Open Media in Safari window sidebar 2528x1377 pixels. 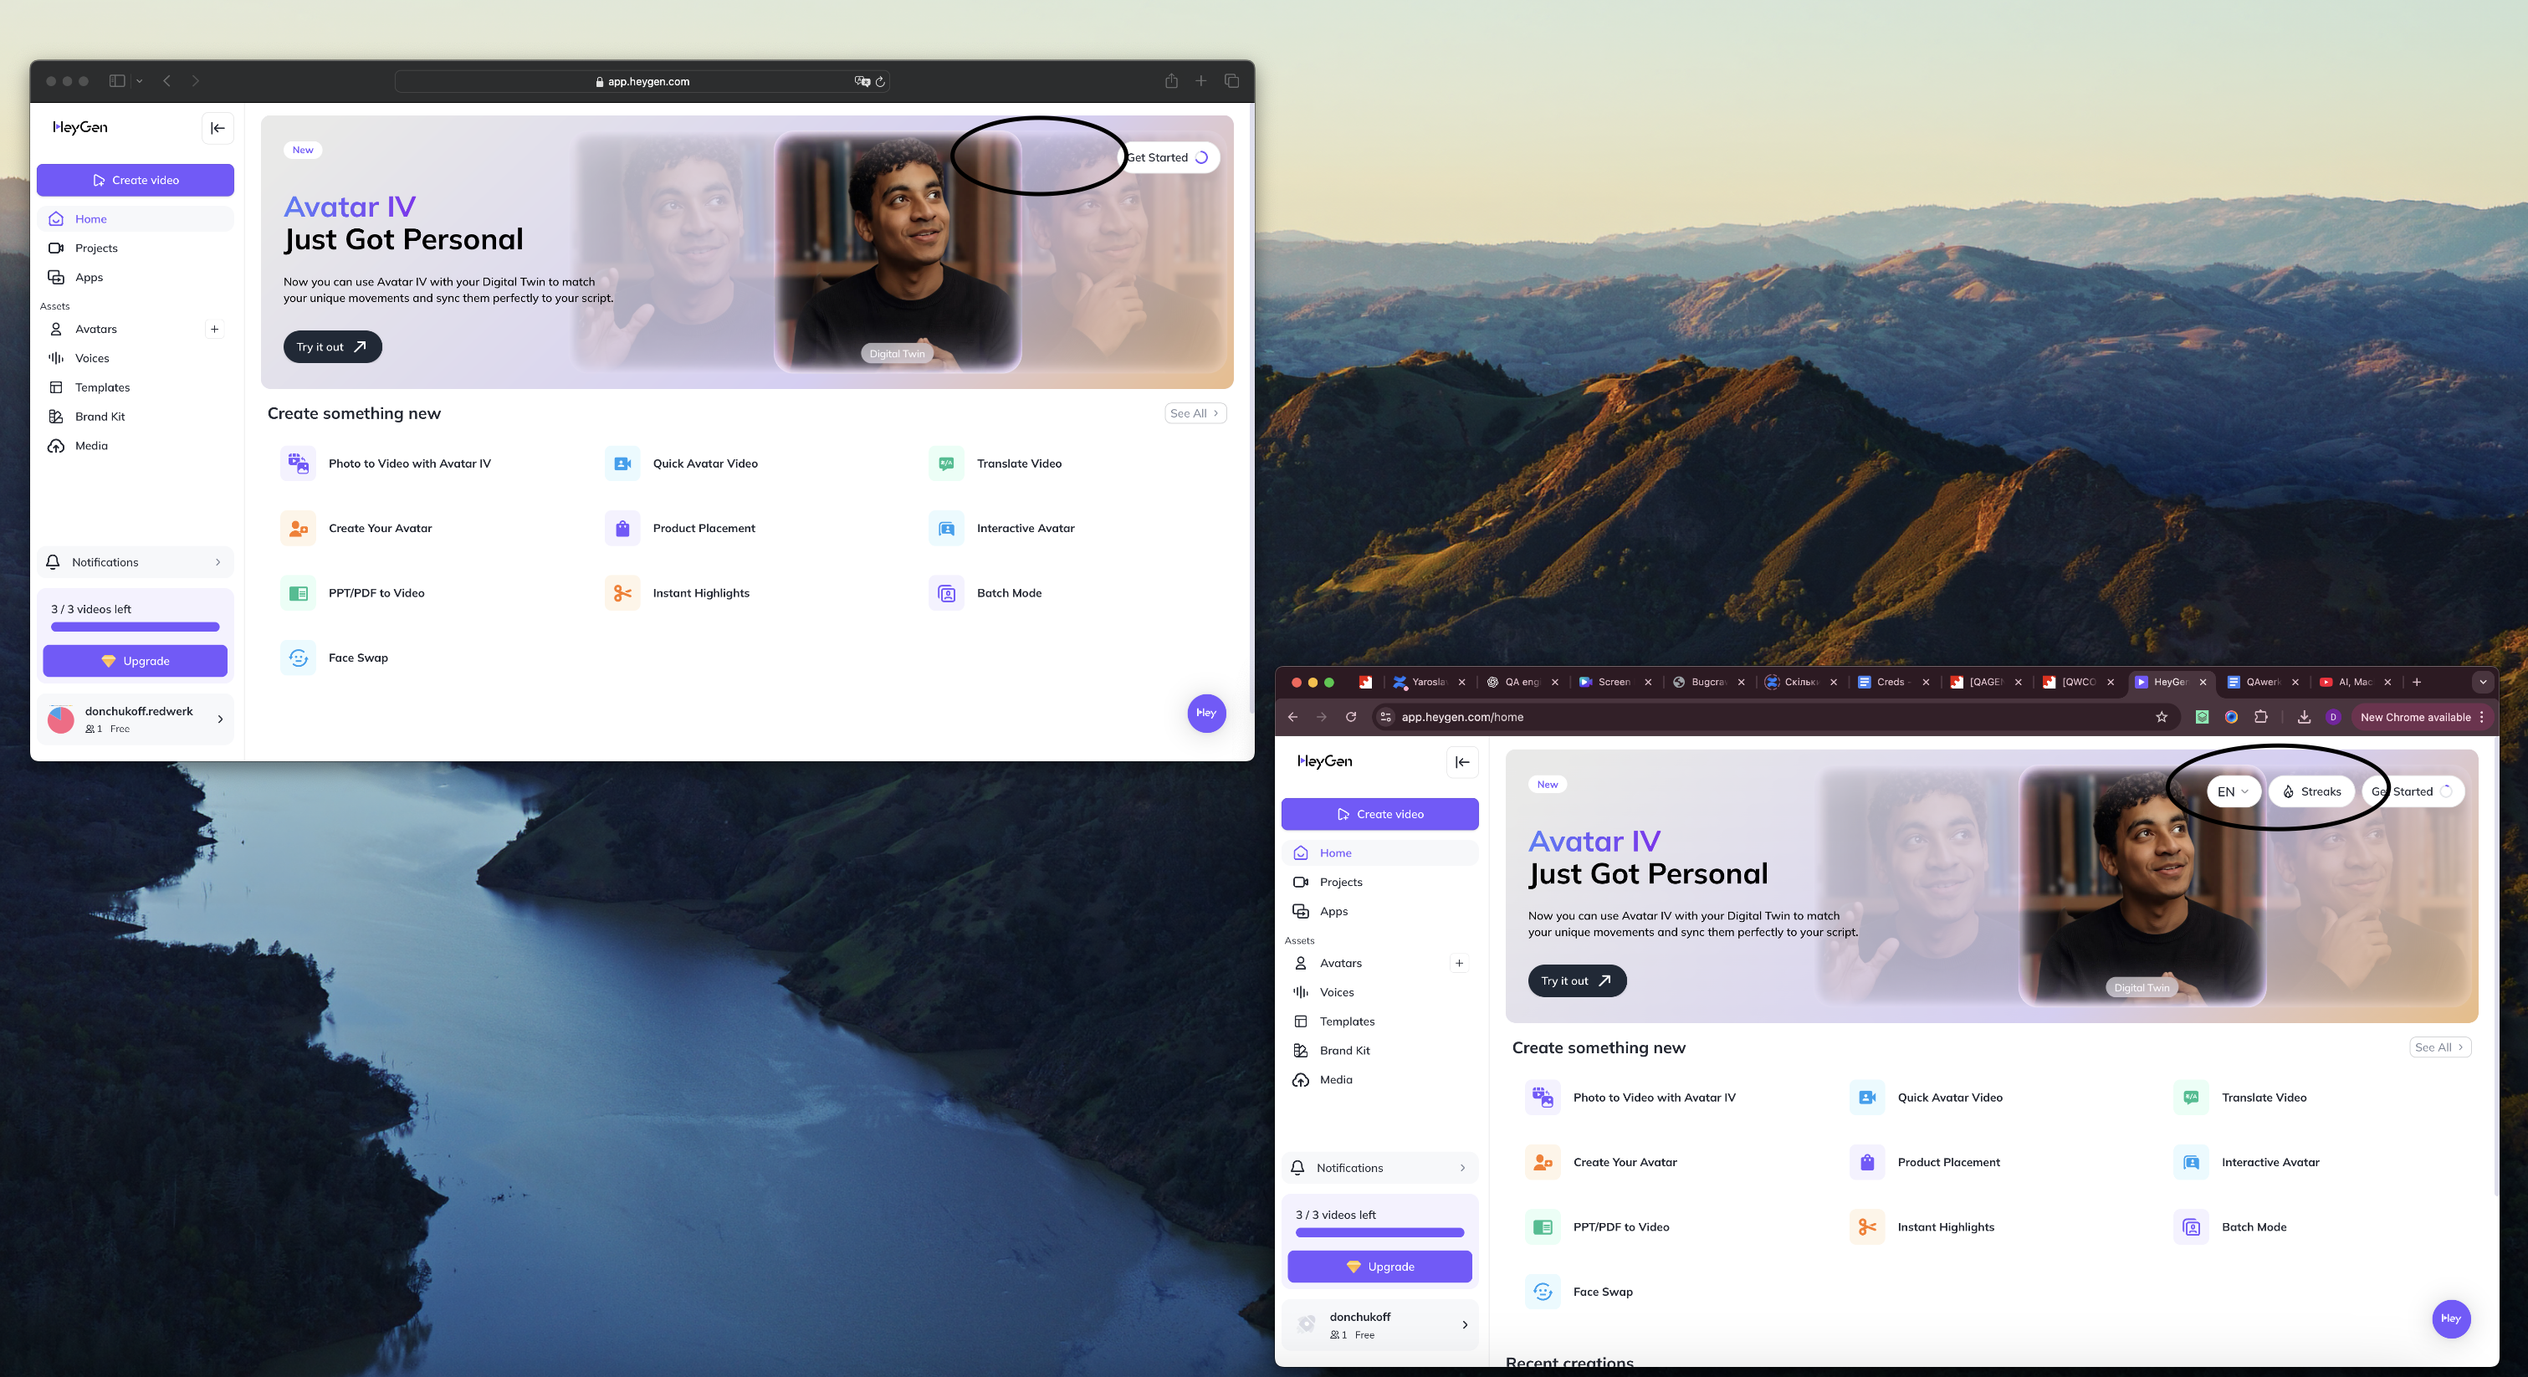[x=136, y=446]
